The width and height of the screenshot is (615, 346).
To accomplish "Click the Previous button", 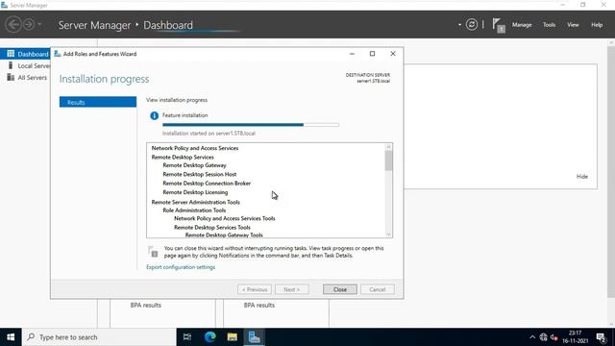I will point(254,289).
